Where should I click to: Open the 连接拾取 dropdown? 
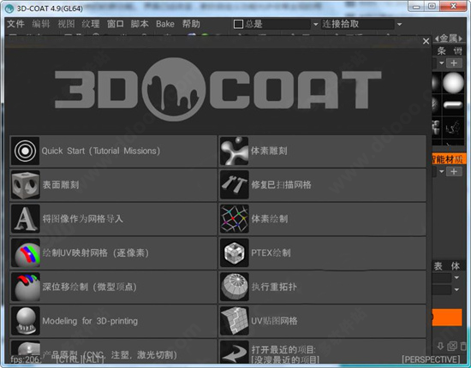click(x=399, y=24)
